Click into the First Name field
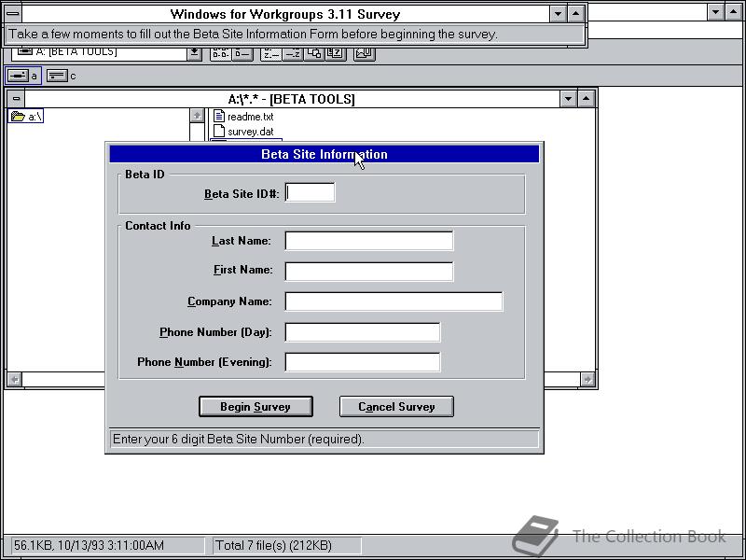This screenshot has height=560, width=746. click(369, 271)
